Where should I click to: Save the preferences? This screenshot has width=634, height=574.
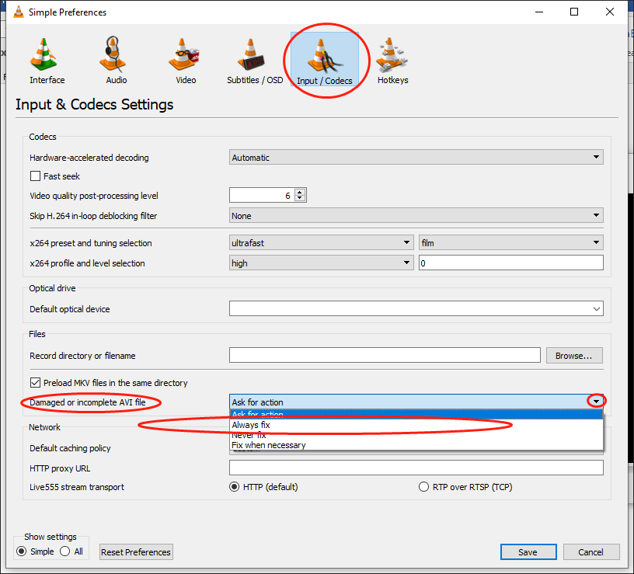(x=528, y=551)
